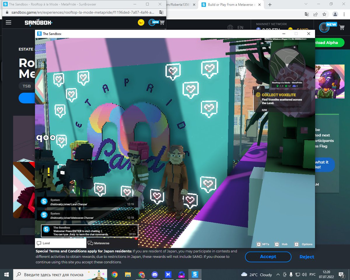350x280 pixels.
Task: Click the Gnidovskiy joined Metaverse Channel message
Action: pyautogui.click(x=87, y=216)
